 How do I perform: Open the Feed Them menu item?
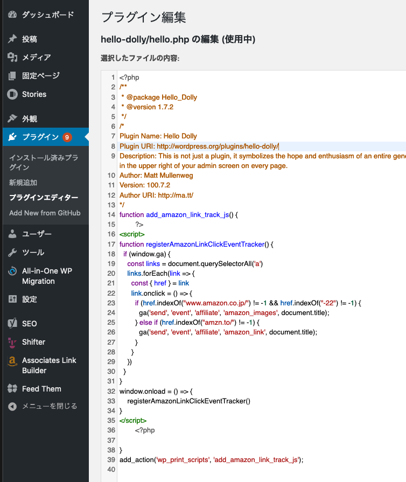point(41,389)
